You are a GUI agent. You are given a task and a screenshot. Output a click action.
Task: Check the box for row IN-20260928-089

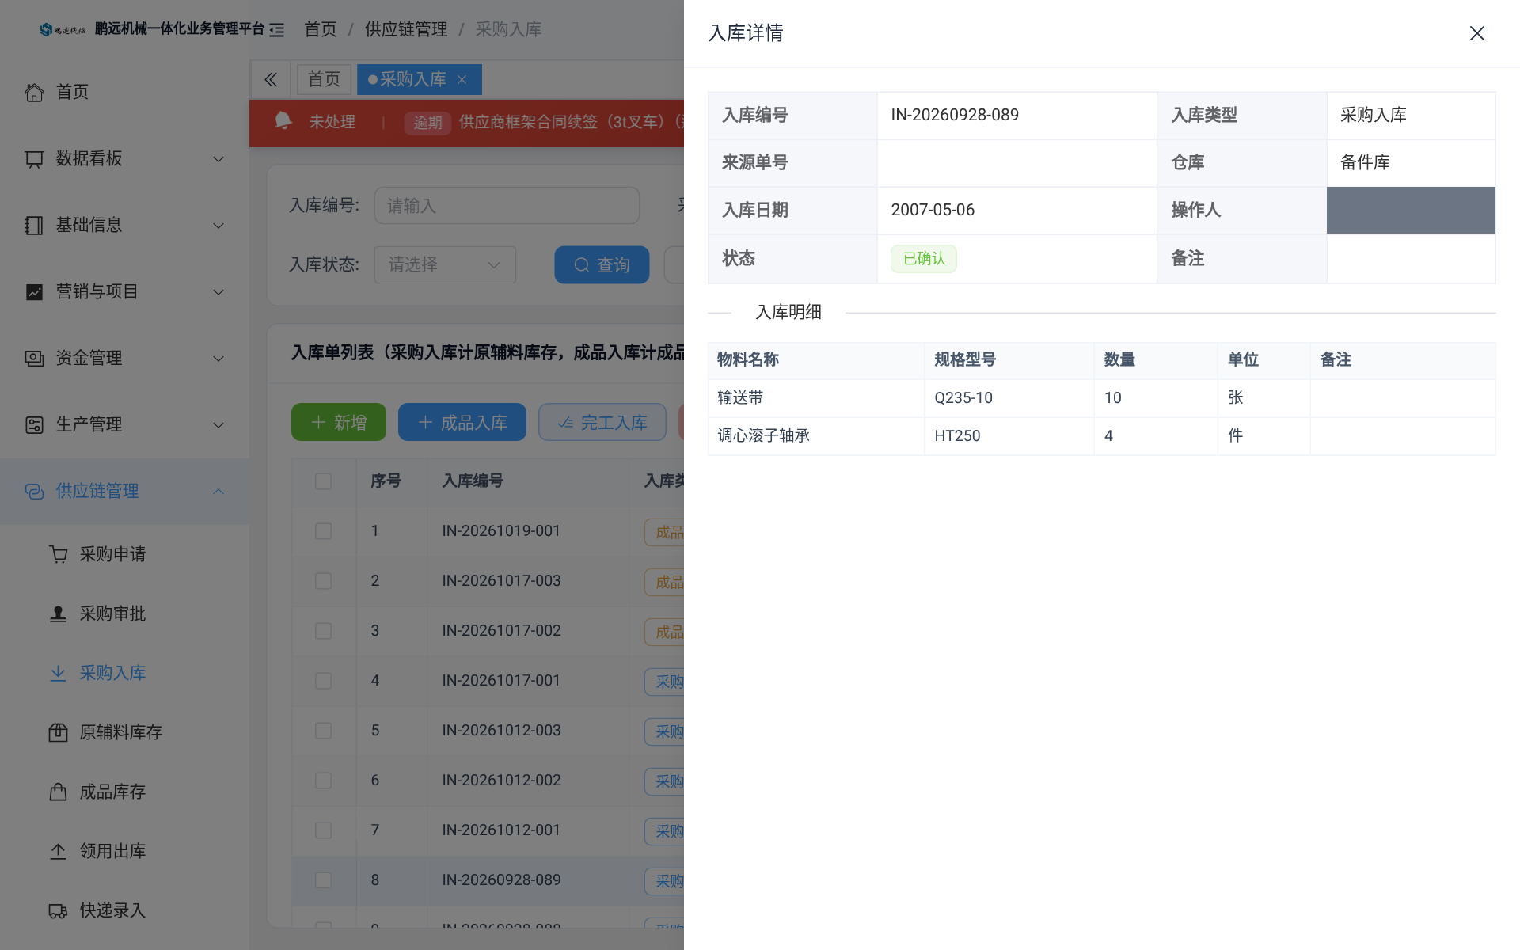click(323, 880)
